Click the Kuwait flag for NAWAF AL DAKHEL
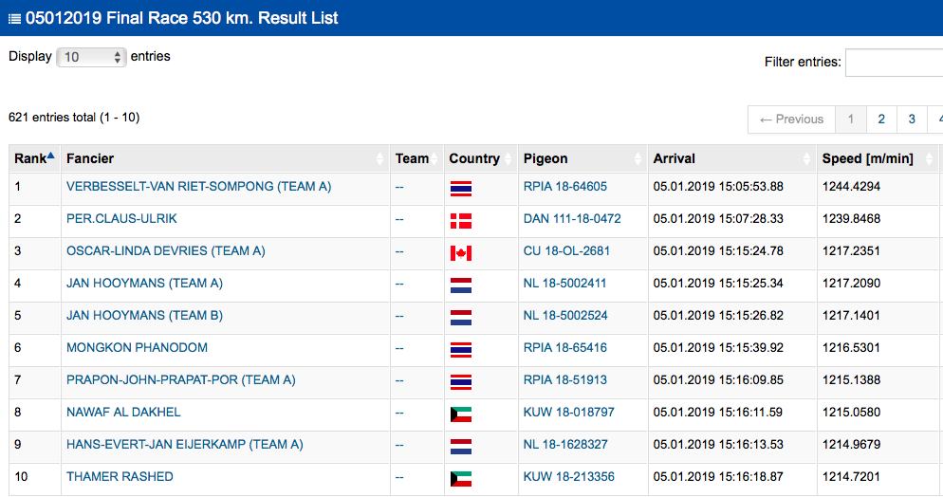 pyautogui.click(x=461, y=414)
